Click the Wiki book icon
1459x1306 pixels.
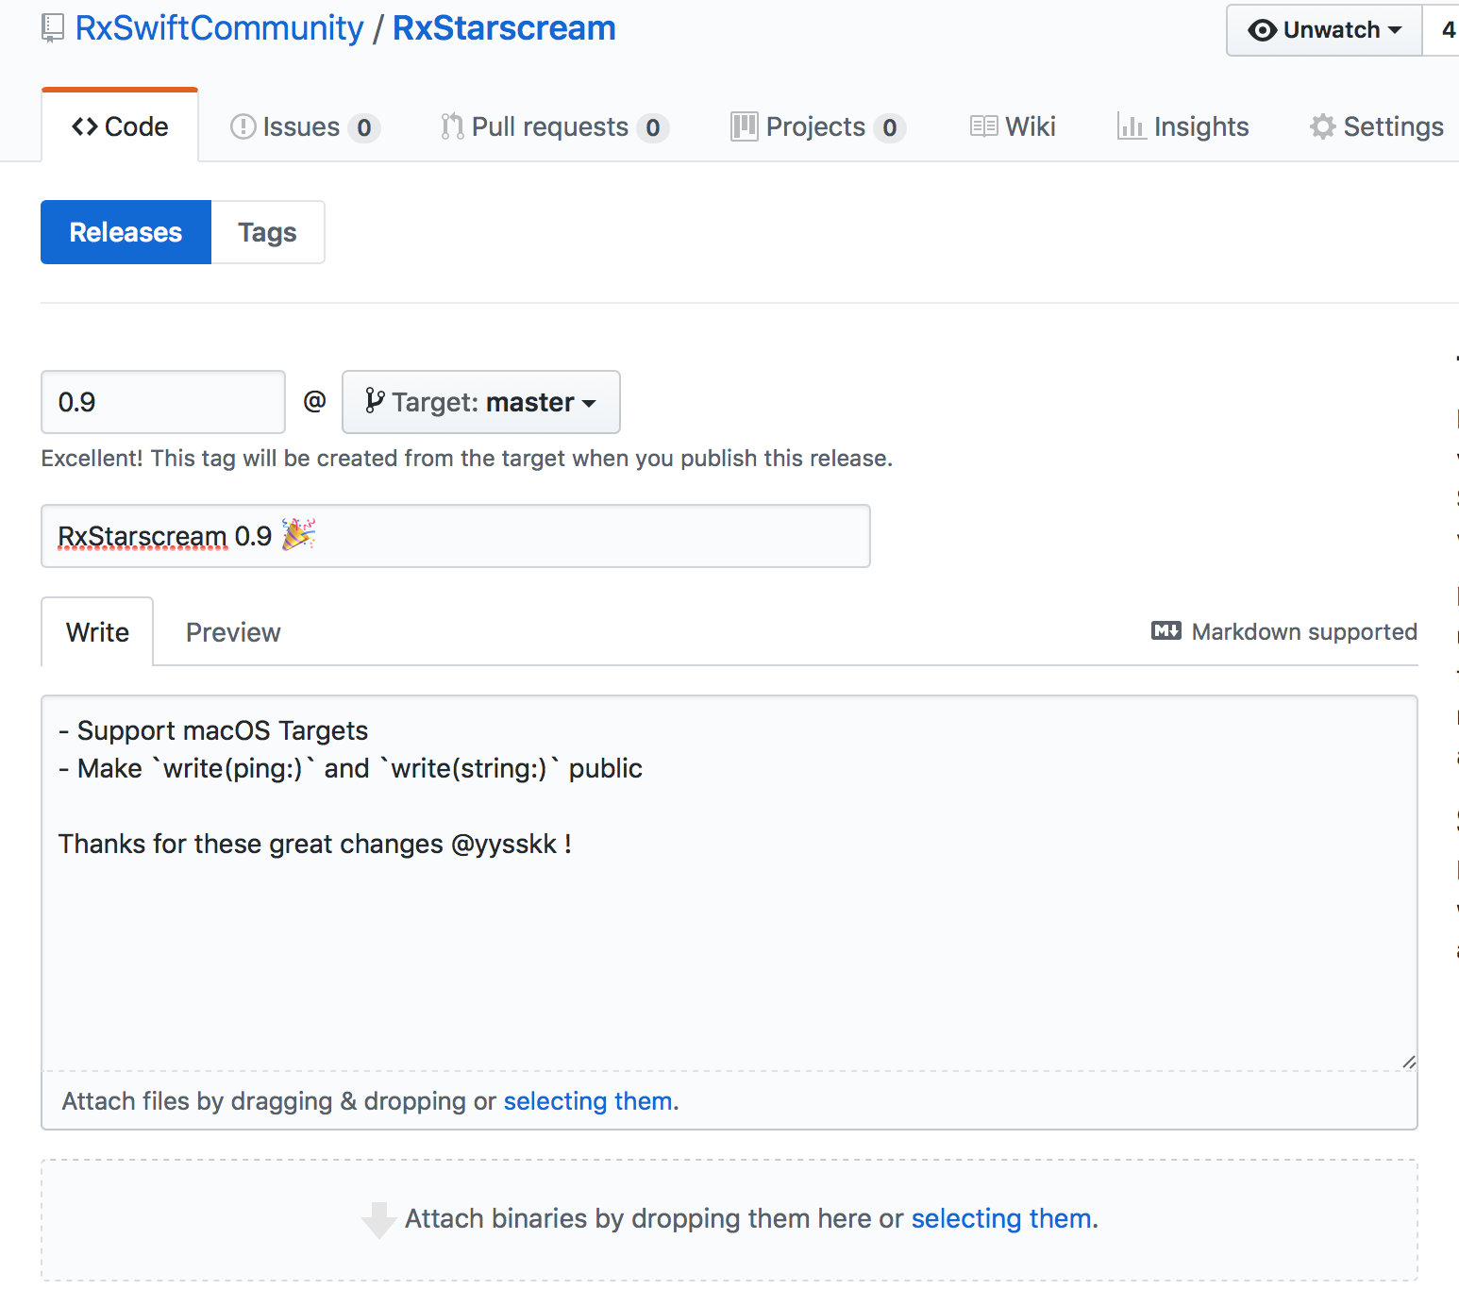click(983, 126)
